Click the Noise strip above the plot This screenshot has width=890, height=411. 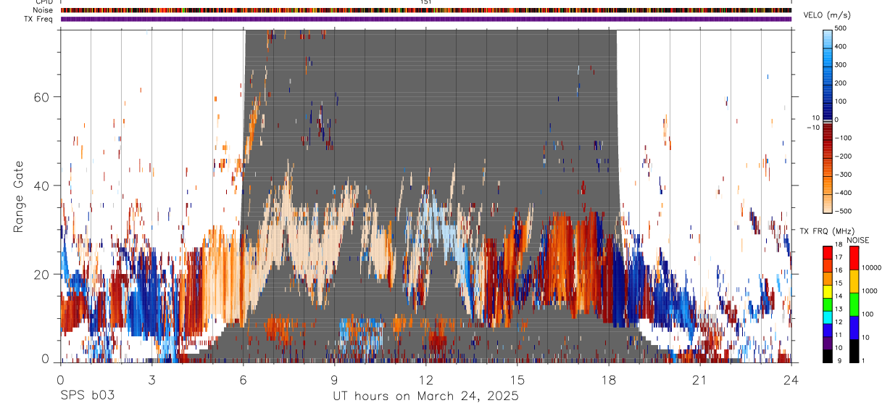[426, 10]
